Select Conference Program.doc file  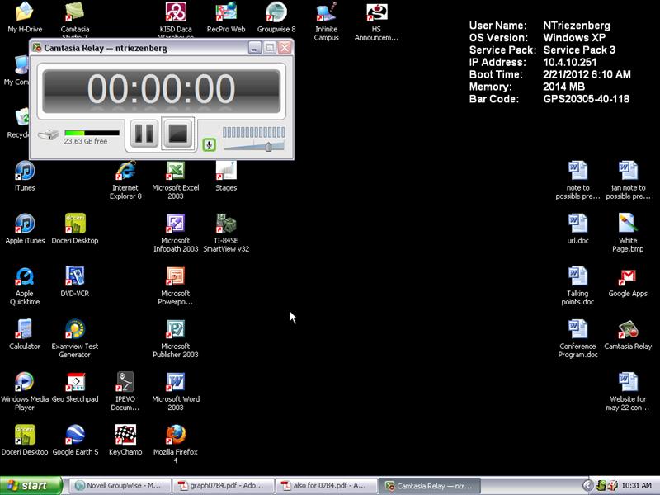[x=577, y=339]
